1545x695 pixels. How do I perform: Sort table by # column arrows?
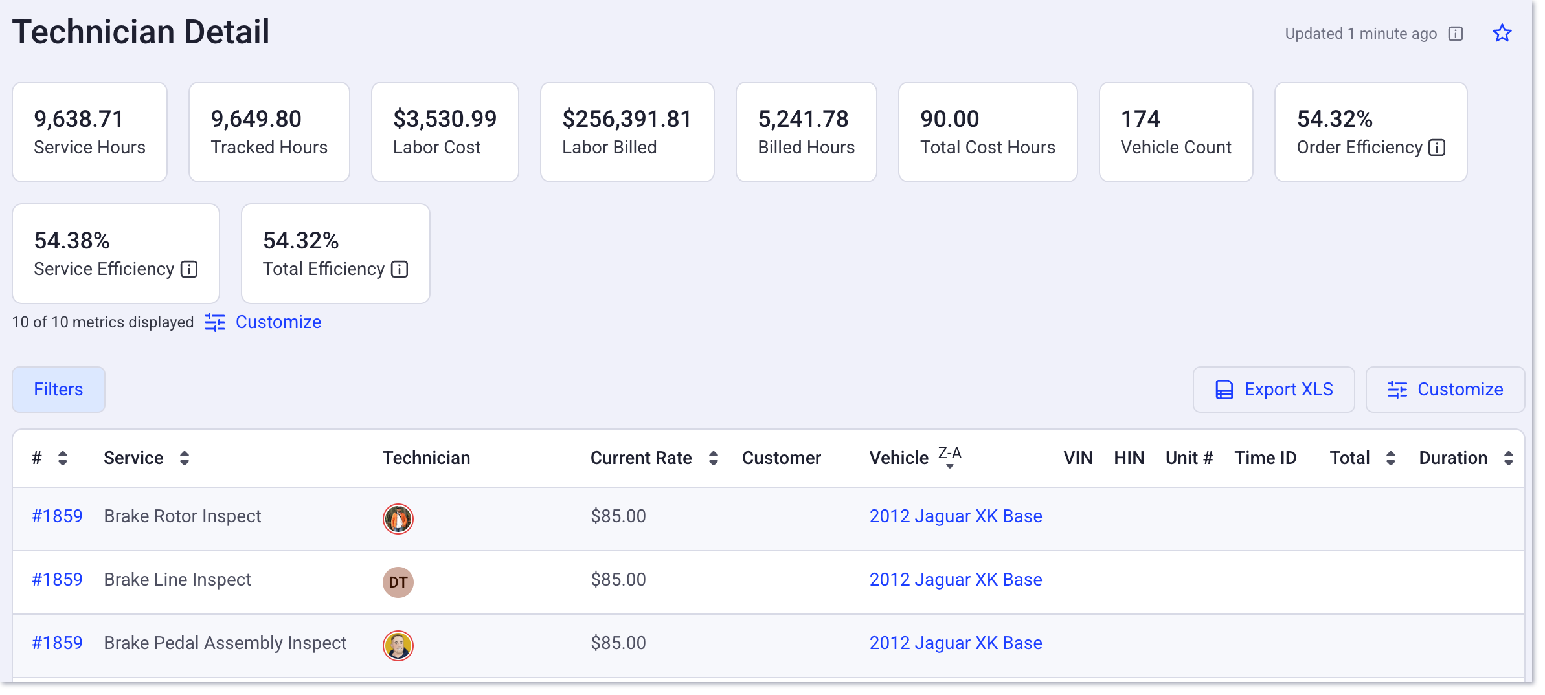pos(63,458)
